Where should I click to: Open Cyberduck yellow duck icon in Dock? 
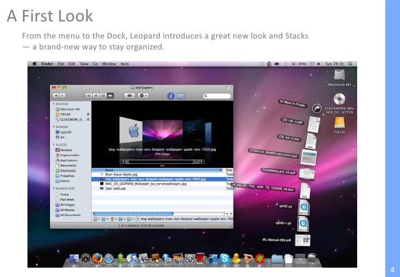click(x=236, y=258)
